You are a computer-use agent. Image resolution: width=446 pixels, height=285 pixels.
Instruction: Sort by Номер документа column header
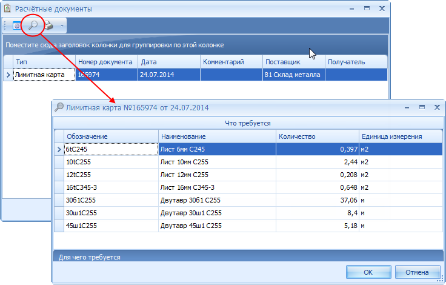coord(106,62)
